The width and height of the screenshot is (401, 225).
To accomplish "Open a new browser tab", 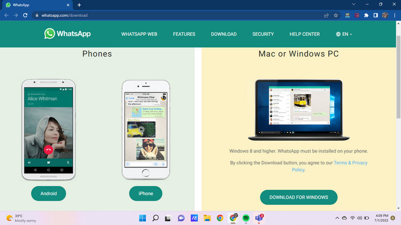I will point(79,5).
